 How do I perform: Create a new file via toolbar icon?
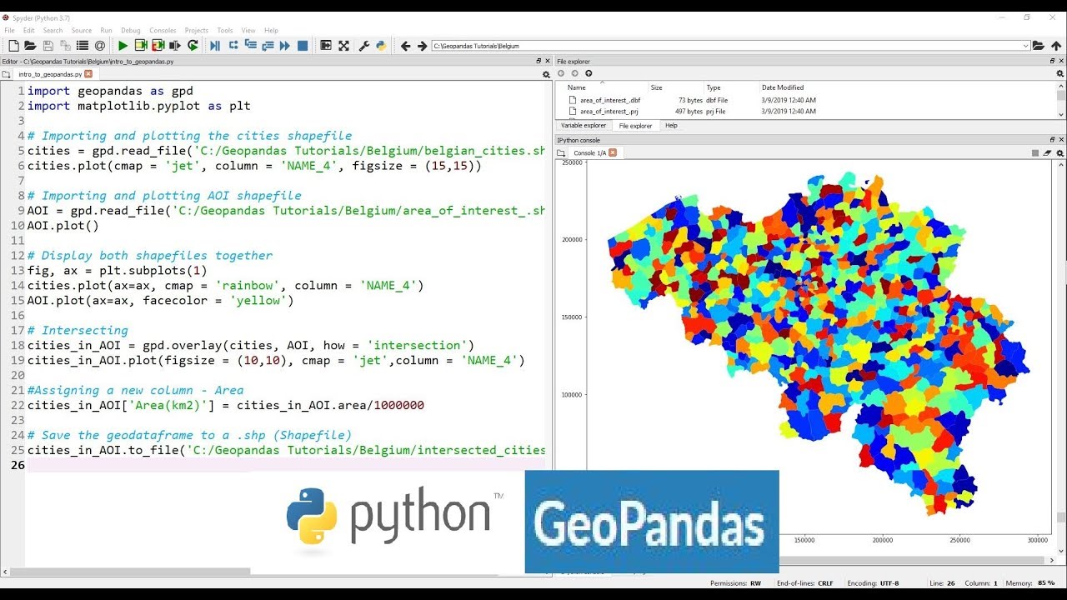pyautogui.click(x=13, y=46)
